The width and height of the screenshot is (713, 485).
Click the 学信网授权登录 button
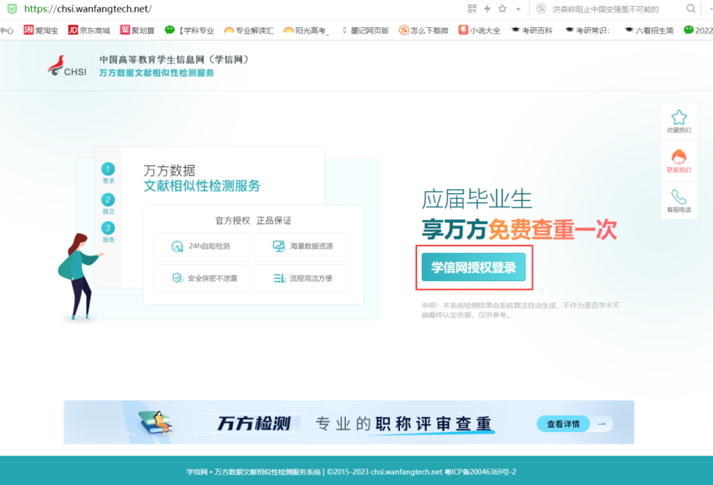click(x=473, y=267)
